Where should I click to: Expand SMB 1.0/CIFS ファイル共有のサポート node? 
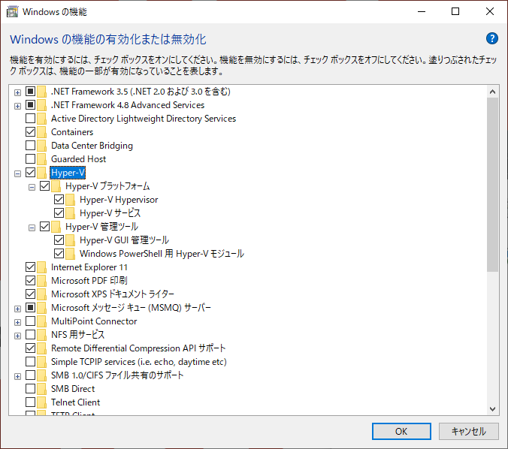(17, 376)
